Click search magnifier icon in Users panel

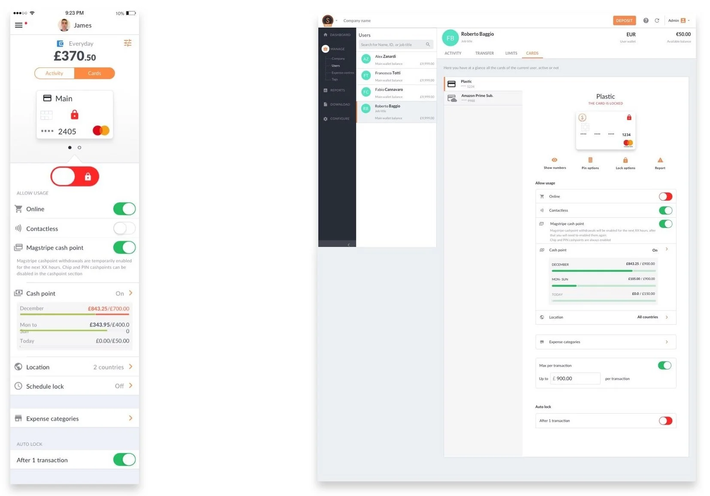coord(428,45)
